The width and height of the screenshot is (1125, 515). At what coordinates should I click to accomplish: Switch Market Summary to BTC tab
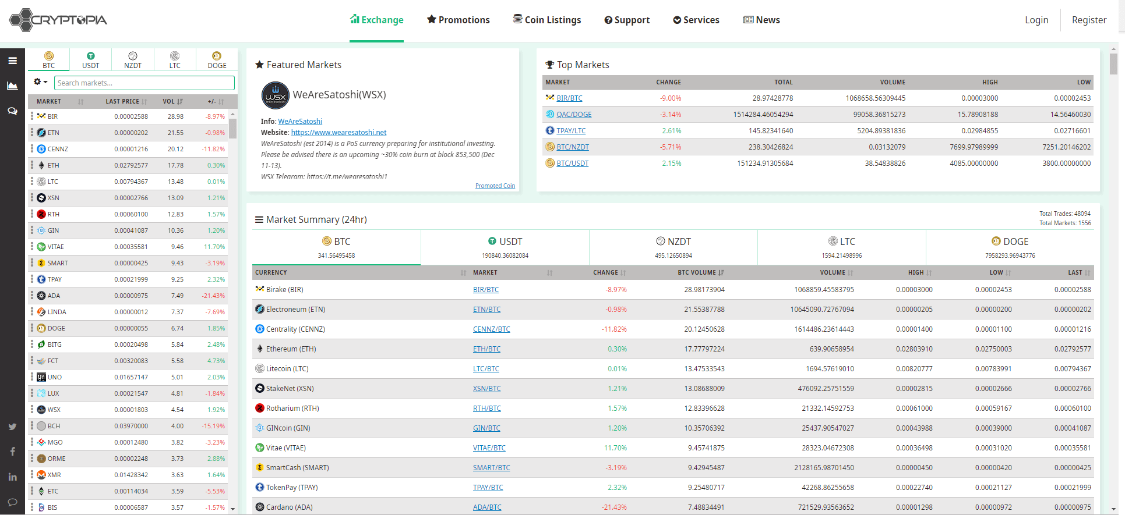click(336, 247)
